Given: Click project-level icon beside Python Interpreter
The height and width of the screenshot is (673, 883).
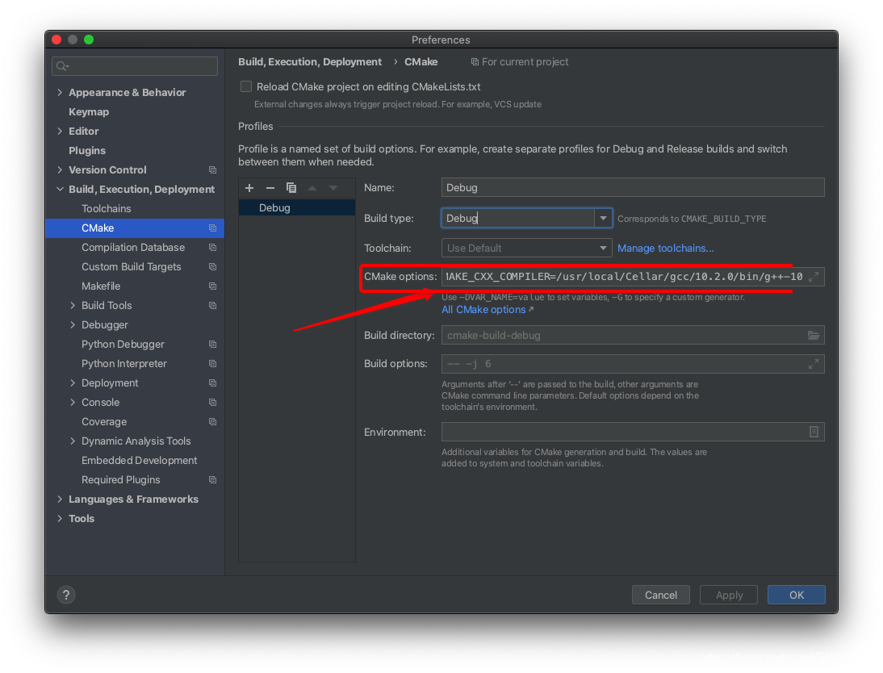Looking at the screenshot, I should (212, 364).
